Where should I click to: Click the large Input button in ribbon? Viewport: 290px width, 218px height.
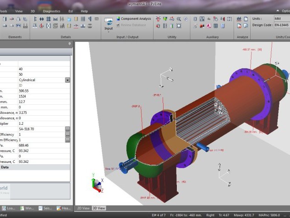pos(109,24)
